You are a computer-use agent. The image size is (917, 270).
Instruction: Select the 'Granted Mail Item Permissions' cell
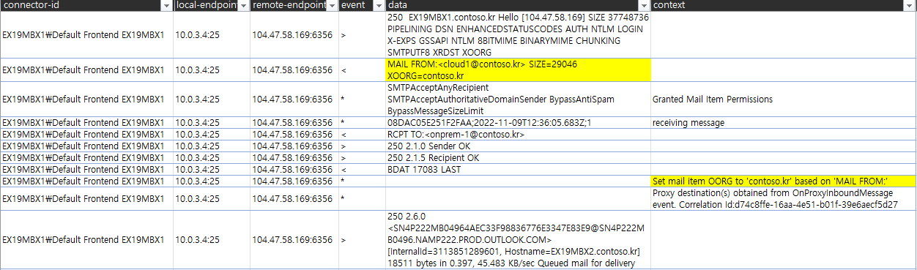pos(783,99)
